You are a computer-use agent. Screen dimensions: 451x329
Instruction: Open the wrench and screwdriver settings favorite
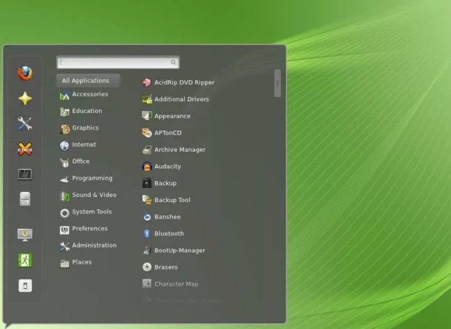point(25,124)
